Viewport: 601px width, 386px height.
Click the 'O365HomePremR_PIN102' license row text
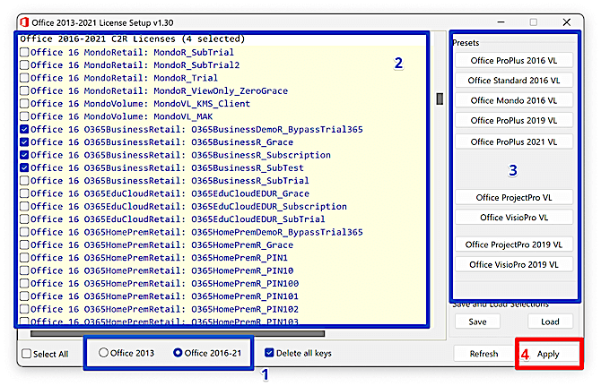point(245,309)
